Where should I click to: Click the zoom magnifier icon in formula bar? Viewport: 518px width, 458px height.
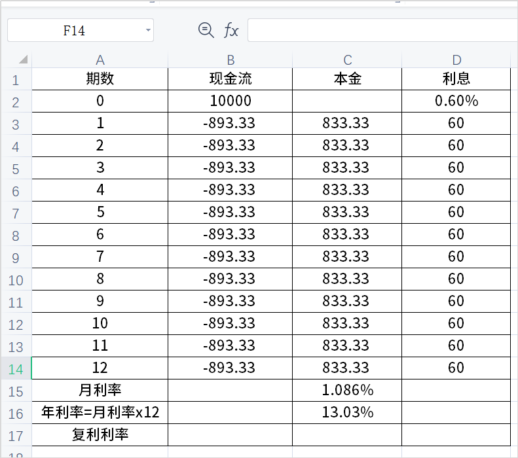pos(206,30)
